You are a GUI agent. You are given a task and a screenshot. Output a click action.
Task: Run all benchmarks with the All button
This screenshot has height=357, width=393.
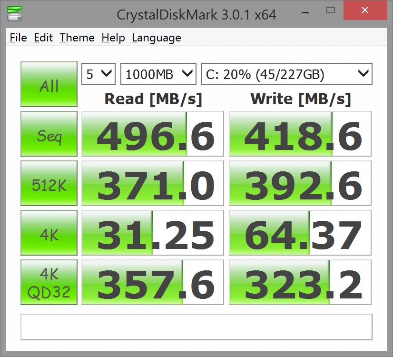[49, 84]
